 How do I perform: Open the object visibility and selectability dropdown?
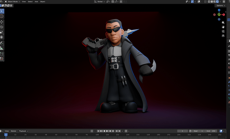(x=188, y=2)
